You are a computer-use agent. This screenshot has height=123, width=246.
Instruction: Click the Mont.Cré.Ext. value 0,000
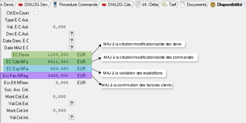[59, 97]
